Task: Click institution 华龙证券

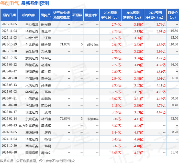Action: pos(32,139)
